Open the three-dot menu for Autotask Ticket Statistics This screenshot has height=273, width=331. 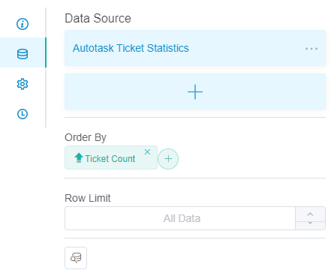311,49
